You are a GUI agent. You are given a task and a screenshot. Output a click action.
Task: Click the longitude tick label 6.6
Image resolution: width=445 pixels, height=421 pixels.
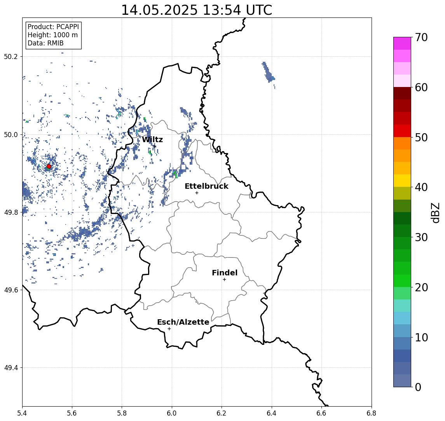321,413
